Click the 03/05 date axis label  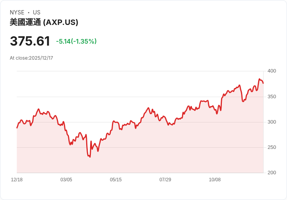[x=66, y=180]
